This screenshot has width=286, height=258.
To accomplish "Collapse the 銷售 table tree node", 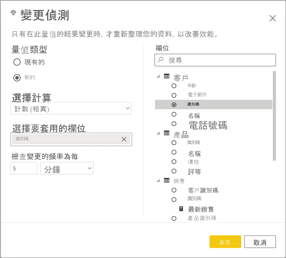I will pyautogui.click(x=158, y=181).
